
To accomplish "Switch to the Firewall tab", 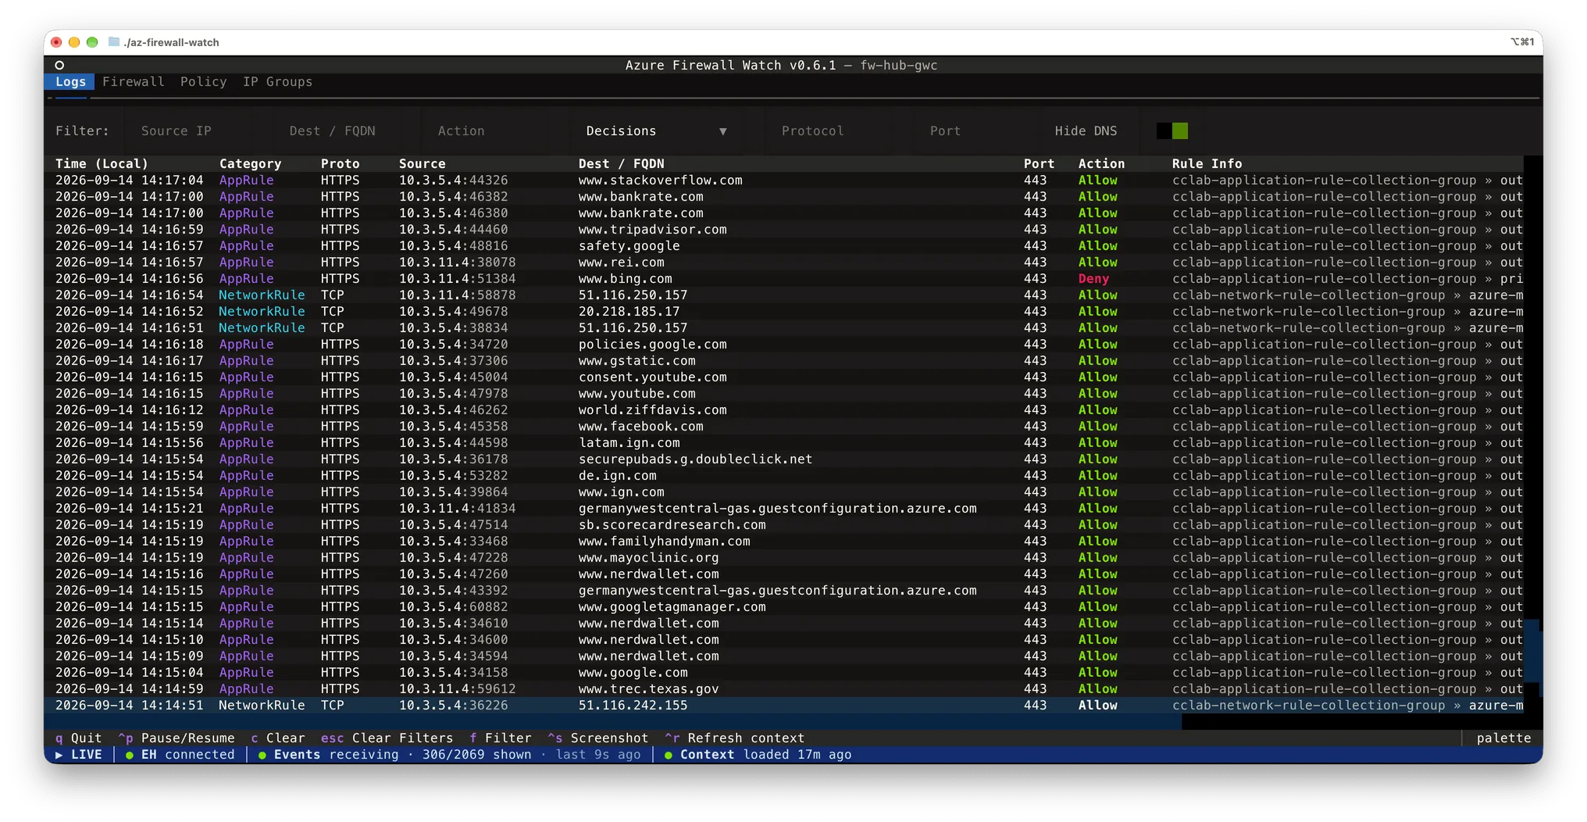I will (134, 81).
